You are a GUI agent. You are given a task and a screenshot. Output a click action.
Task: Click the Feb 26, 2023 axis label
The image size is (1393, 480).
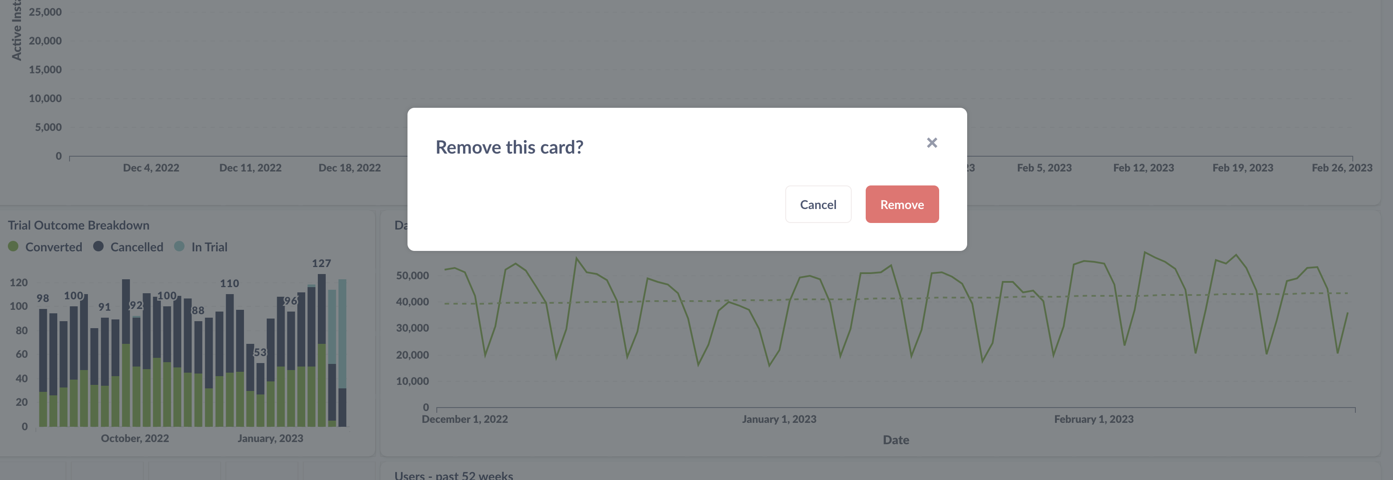1343,168
